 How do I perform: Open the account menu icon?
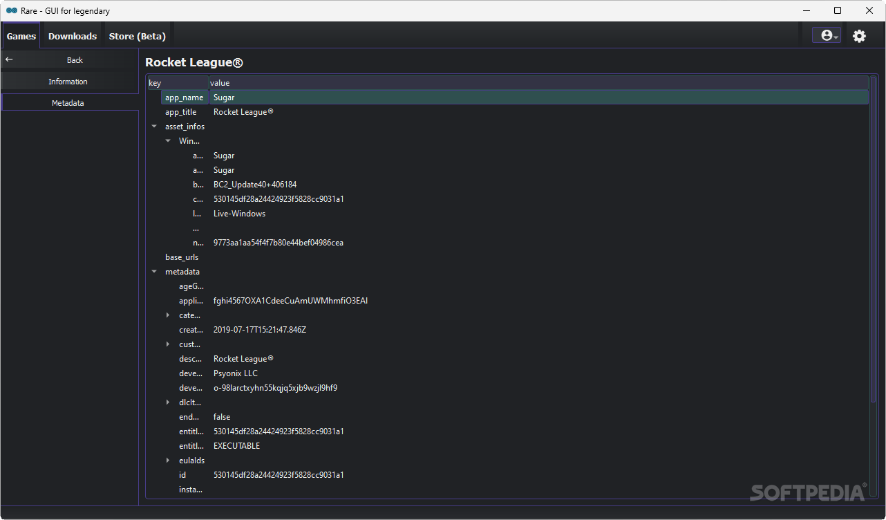(827, 36)
